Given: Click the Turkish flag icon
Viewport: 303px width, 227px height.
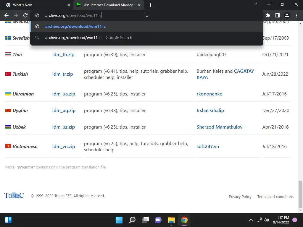Looking at the screenshot, I should pyautogui.click(x=8, y=74).
